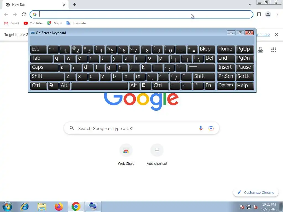283x212 pixels.
Task: Click the right arrow key
Action: point(198,86)
